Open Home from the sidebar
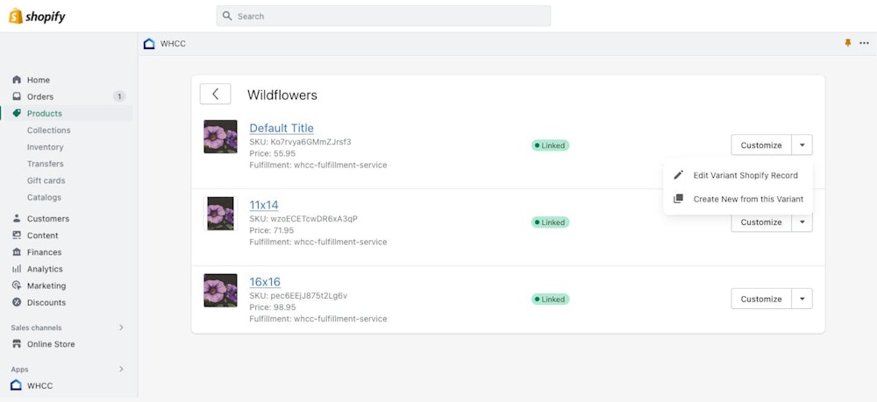The image size is (877, 402). coord(38,80)
